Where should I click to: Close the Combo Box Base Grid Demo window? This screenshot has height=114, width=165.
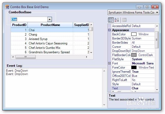click(x=155, y=7)
